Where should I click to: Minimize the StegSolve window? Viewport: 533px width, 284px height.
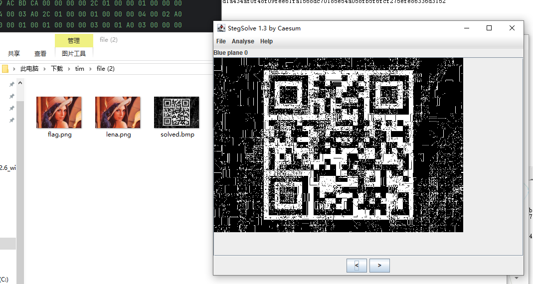466,28
